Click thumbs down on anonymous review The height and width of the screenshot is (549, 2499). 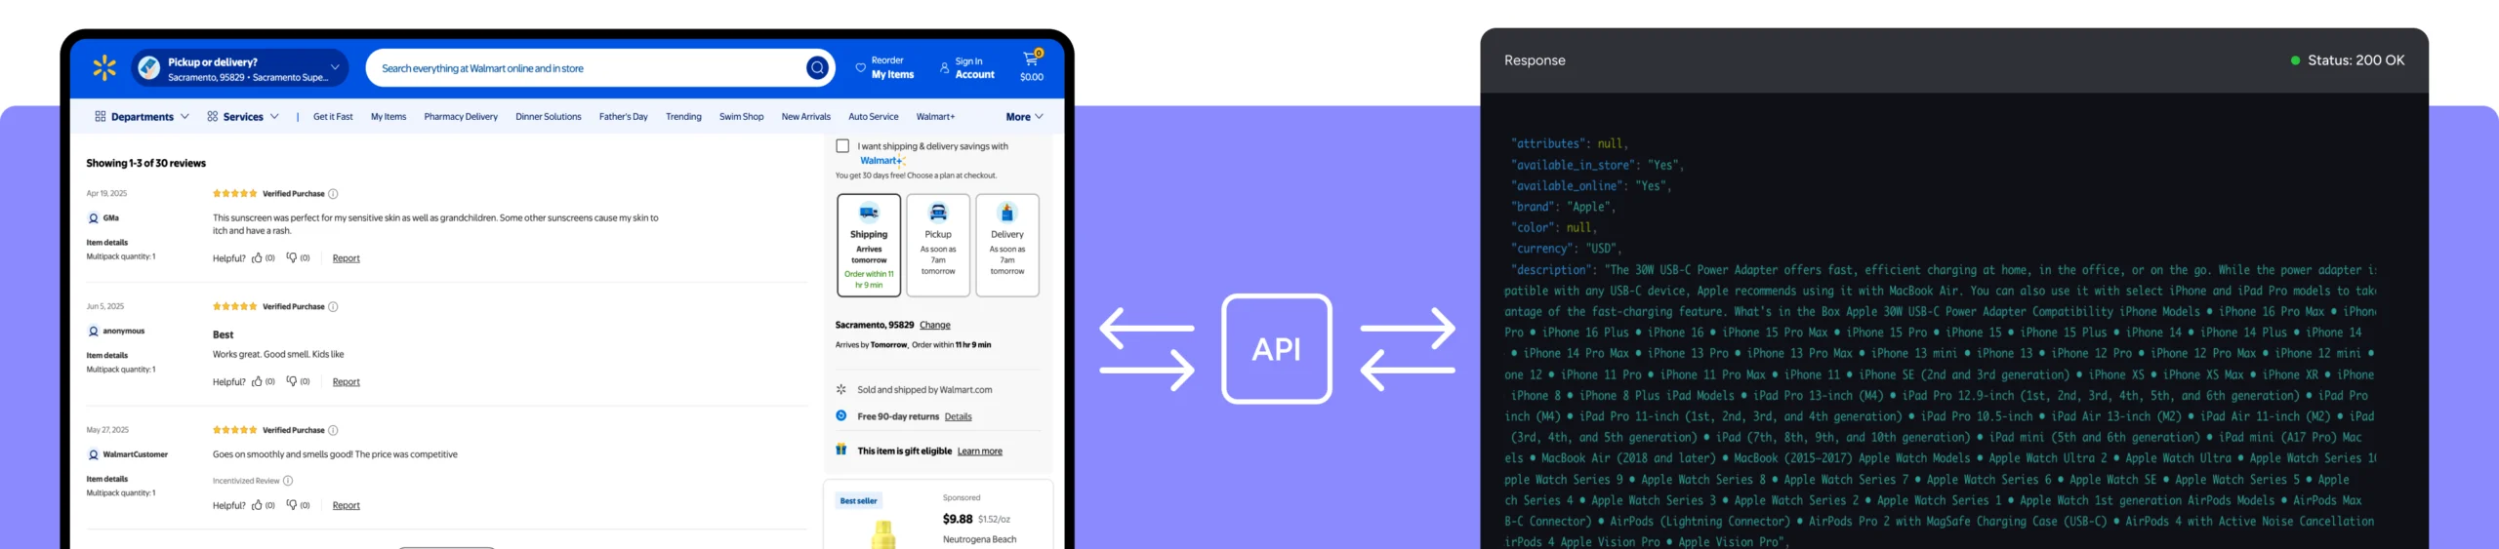coord(292,381)
